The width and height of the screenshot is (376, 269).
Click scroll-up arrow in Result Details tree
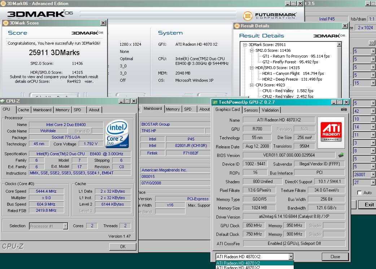coord(339,44)
